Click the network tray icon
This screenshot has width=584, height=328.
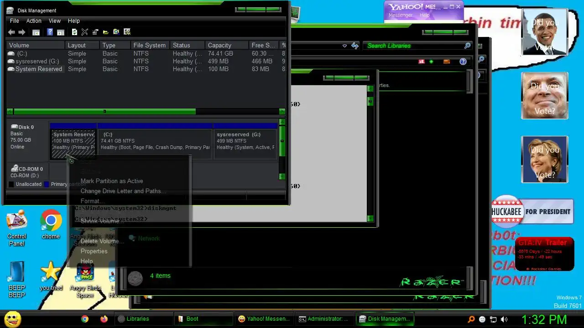pyautogui.click(x=493, y=319)
